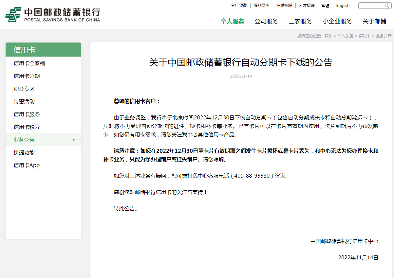Click the hotline number 400-88-95580

click(252, 176)
